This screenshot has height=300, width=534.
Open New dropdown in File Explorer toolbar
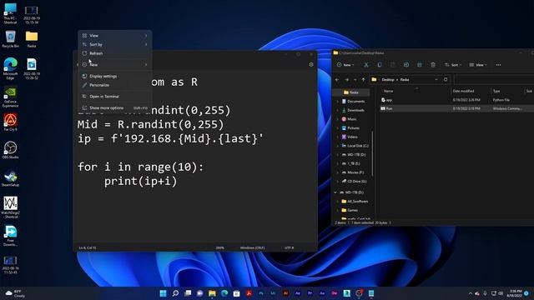pos(345,65)
